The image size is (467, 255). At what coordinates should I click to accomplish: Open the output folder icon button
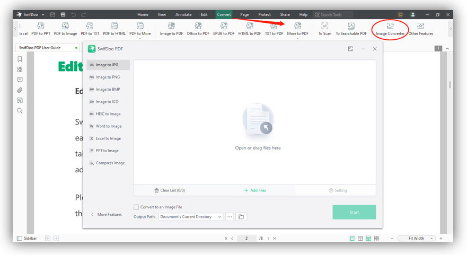pyautogui.click(x=241, y=217)
